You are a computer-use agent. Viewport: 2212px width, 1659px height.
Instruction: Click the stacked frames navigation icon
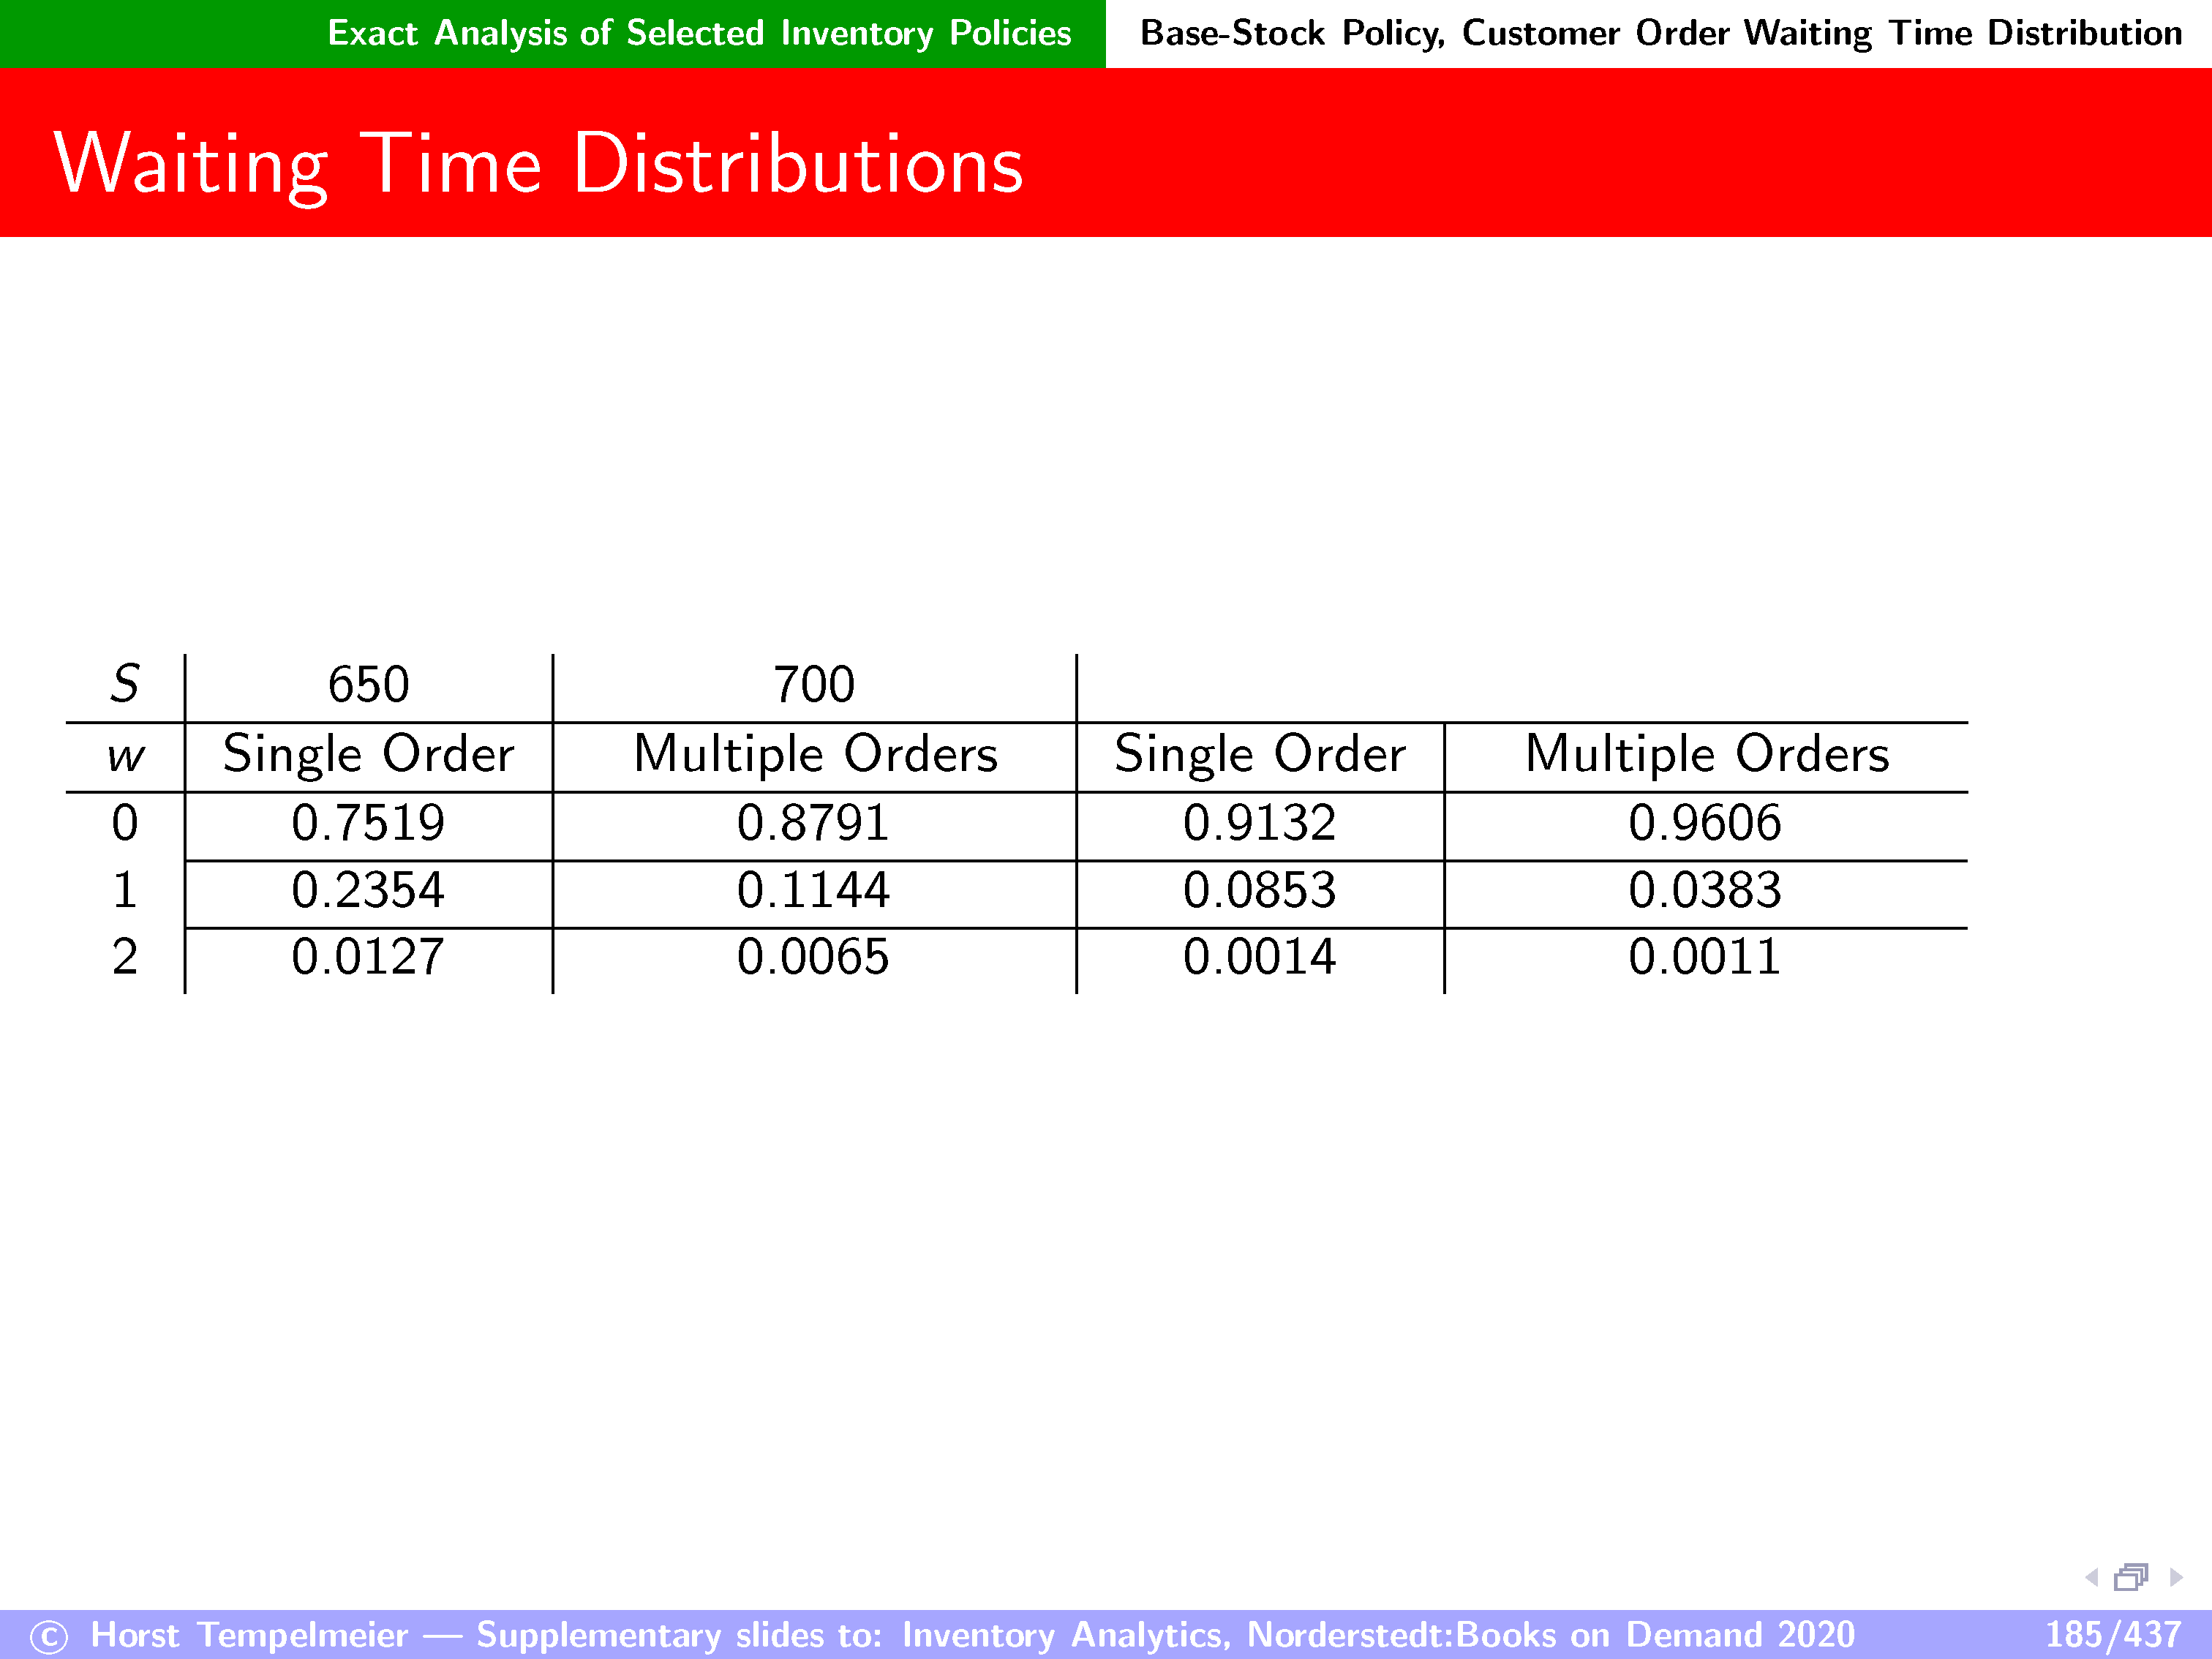pos(2131,1578)
